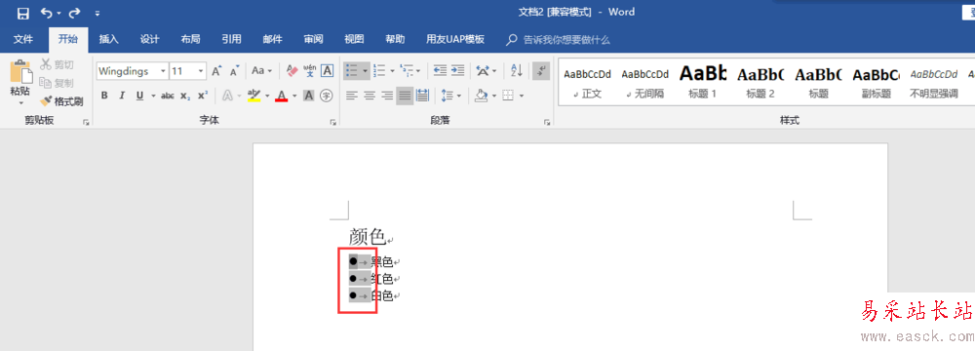Click the line spacing icon
975x351 pixels.
448,96
